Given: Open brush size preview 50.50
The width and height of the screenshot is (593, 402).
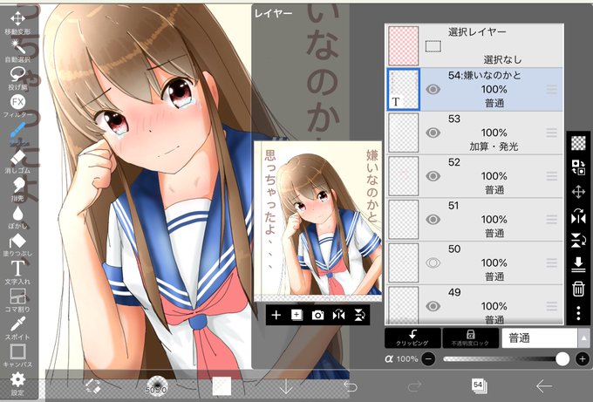Looking at the screenshot, I should tap(157, 386).
